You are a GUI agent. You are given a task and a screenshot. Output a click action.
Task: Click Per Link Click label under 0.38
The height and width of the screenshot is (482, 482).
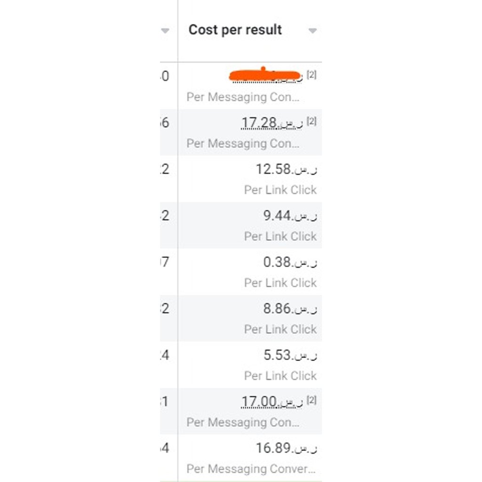[x=281, y=283]
